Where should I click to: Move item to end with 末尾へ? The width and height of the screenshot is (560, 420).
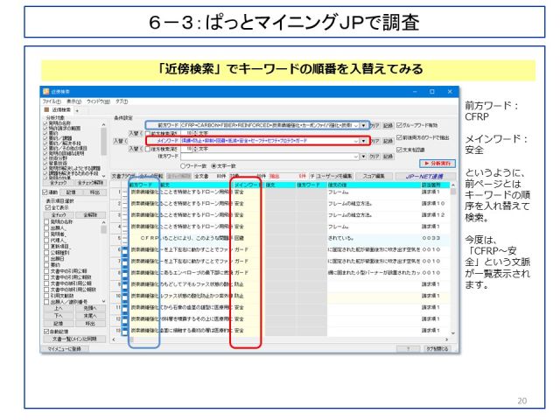pyautogui.click(x=90, y=316)
